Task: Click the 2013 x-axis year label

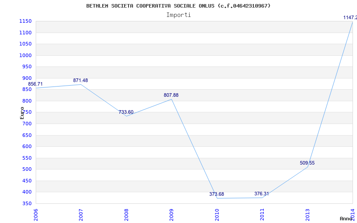Action: pyautogui.click(x=307, y=215)
